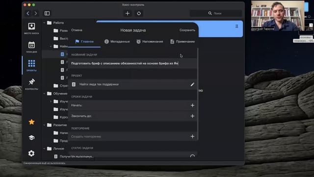Switch to the Напоминания tab

click(150, 41)
